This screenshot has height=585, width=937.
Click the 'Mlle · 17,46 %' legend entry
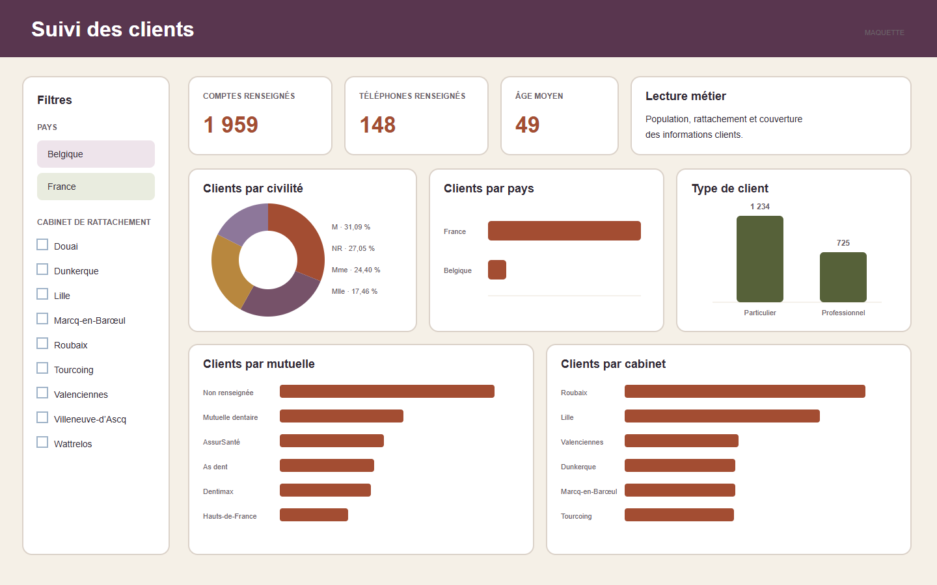point(355,291)
